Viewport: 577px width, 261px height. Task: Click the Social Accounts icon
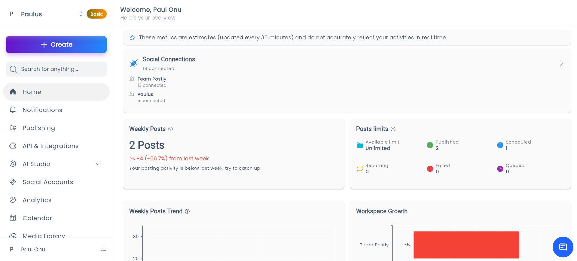[x=13, y=182]
